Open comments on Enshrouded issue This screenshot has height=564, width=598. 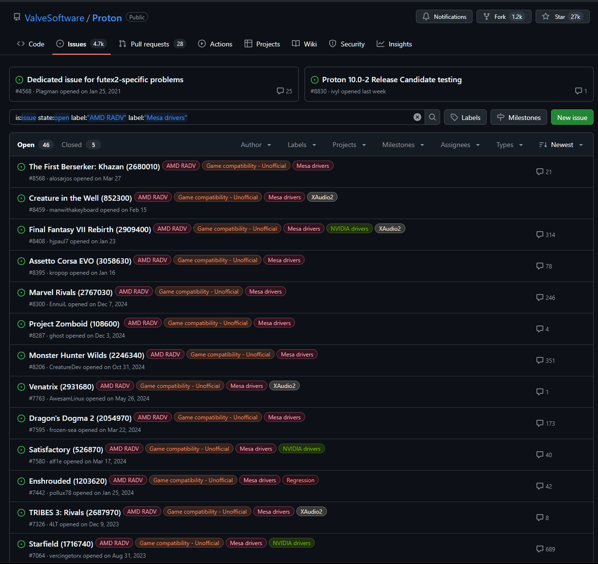click(544, 486)
